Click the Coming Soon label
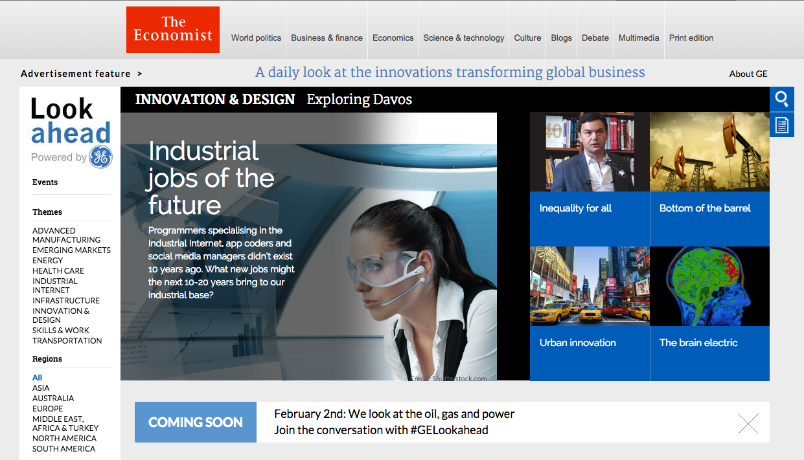The width and height of the screenshot is (804, 460). click(196, 422)
